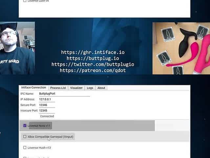Enable the XBox Compatible Gamepad (XInput) checkbox

[25, 137]
